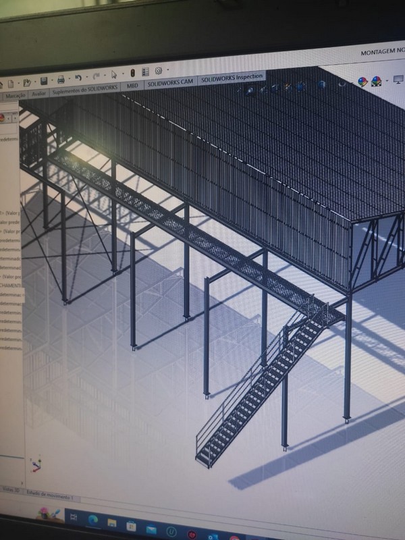This screenshot has width=405, height=540.
Task: Click the Edit Appearance color ball icon
Action: (362, 82)
